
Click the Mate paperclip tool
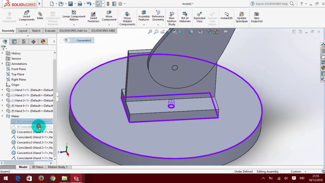pos(40,16)
